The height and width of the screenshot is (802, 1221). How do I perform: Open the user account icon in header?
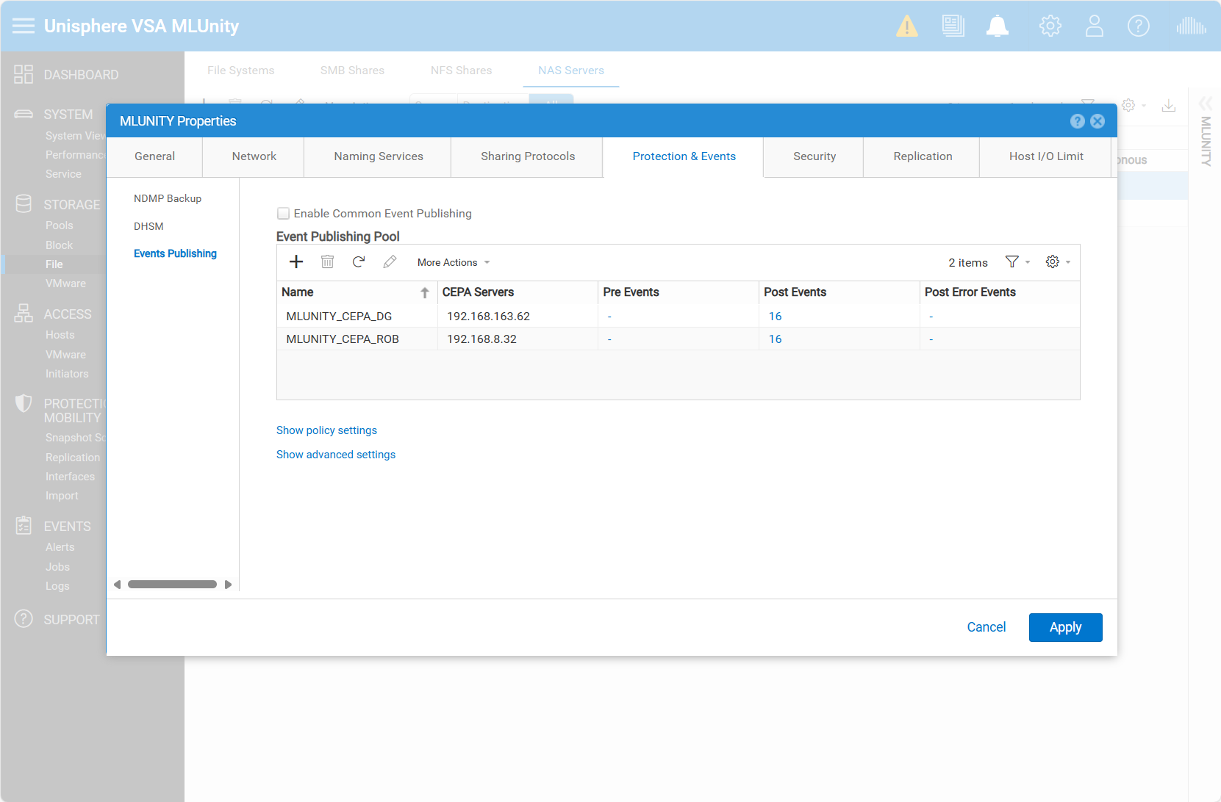pos(1094,26)
